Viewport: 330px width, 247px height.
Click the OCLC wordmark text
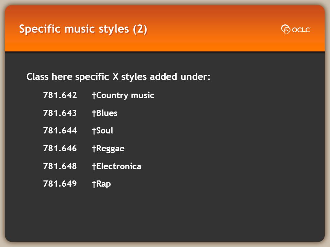[301, 30]
